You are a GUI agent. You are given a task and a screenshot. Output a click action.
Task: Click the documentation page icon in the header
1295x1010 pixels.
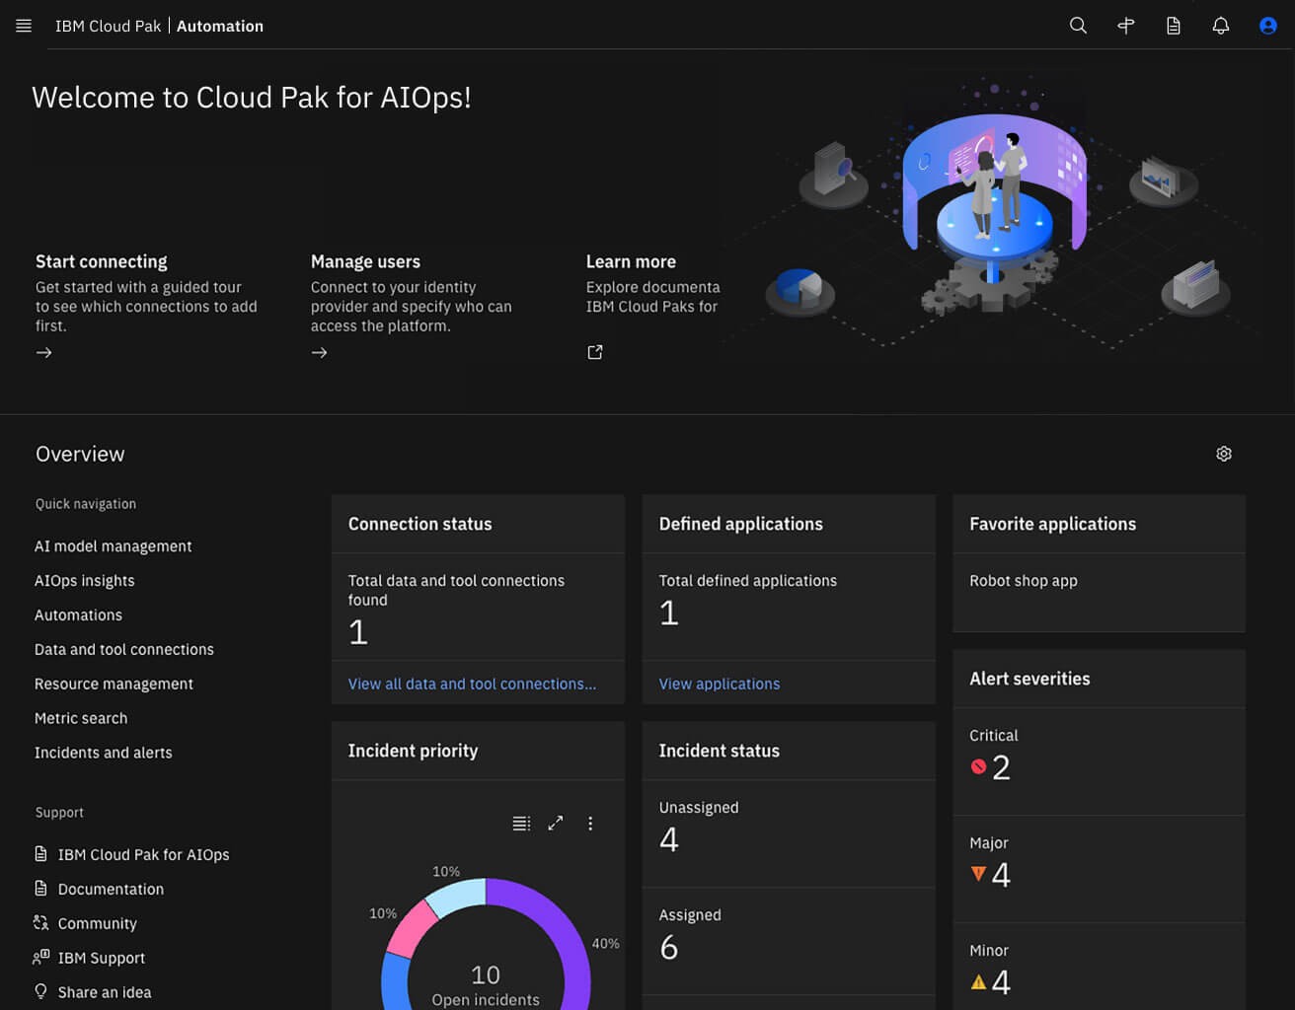point(1173,26)
